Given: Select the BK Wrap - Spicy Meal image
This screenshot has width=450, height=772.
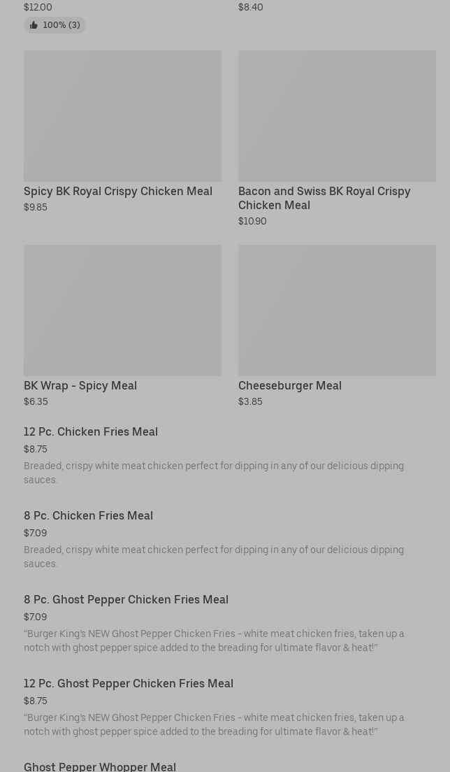Looking at the screenshot, I should (122, 310).
